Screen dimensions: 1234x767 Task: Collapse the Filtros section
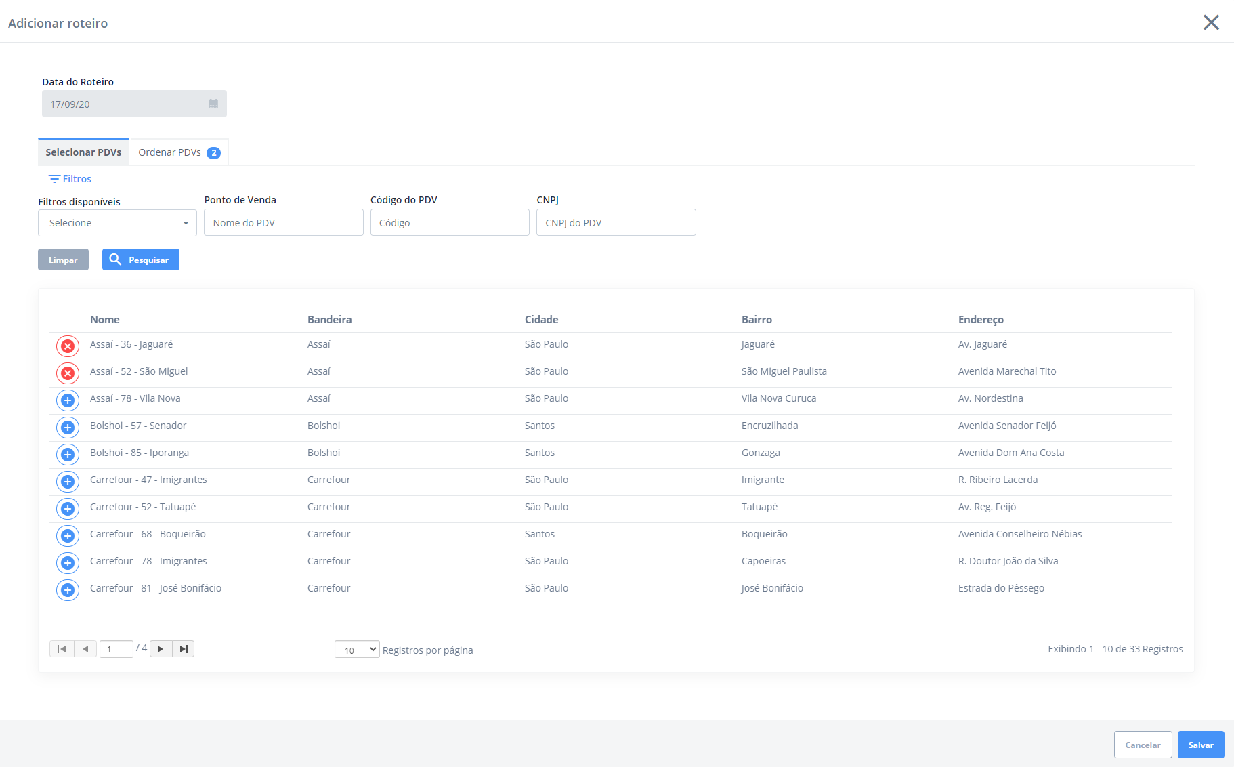70,179
